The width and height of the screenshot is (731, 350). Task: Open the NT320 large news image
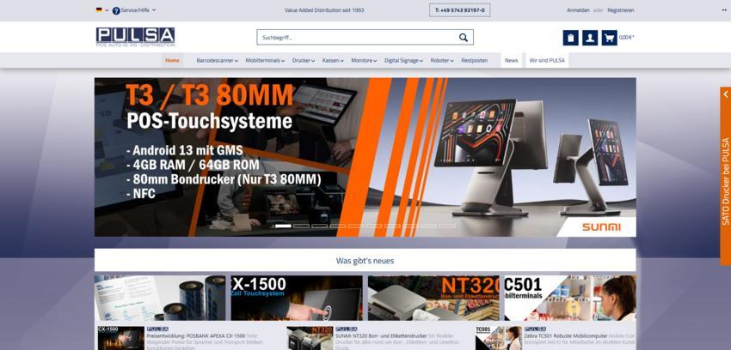click(x=433, y=298)
